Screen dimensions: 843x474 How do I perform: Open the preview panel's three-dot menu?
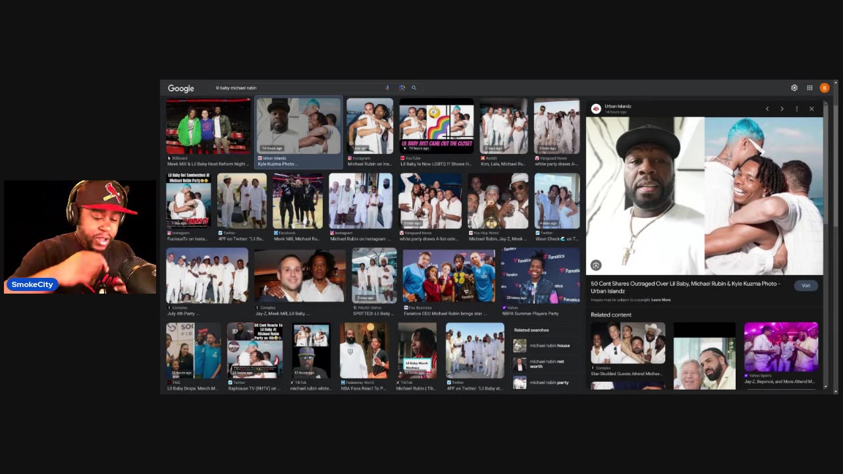(797, 109)
